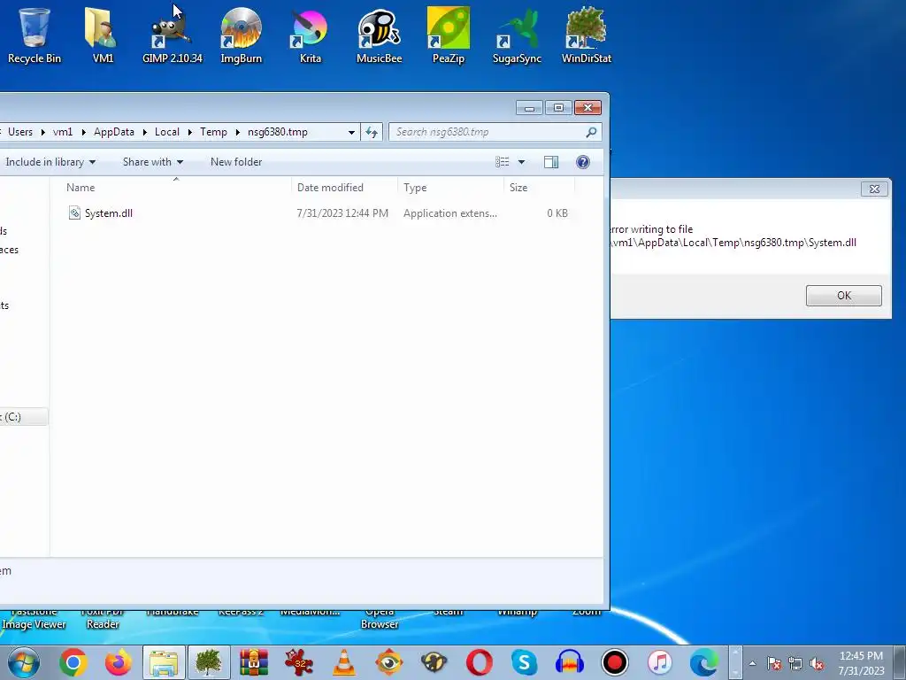
Task: Click the AppData breadcrumb segment
Action: point(114,132)
